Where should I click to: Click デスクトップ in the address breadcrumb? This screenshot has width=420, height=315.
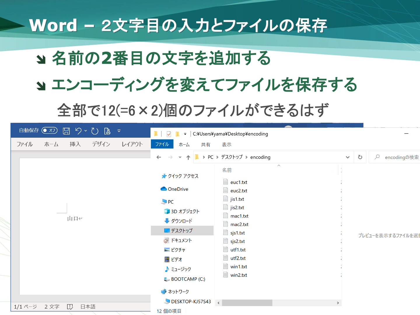point(232,157)
